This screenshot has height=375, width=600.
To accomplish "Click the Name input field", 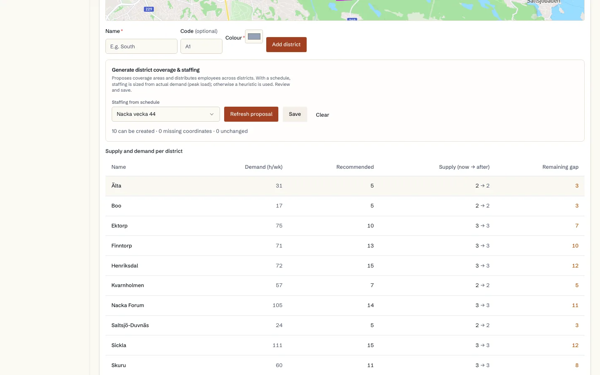I will pyautogui.click(x=141, y=46).
